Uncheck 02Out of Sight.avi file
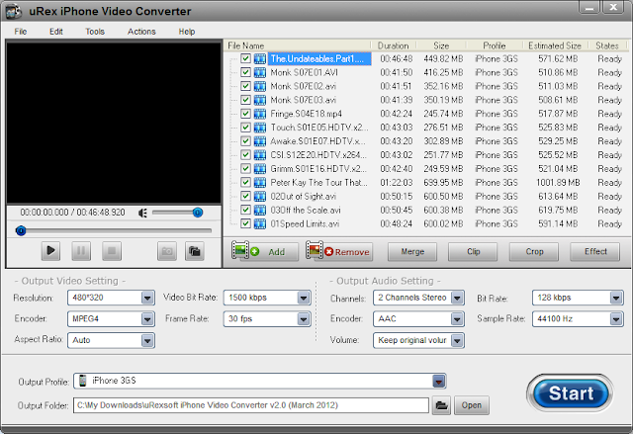Image resolution: width=633 pixels, height=434 pixels. 245,196
